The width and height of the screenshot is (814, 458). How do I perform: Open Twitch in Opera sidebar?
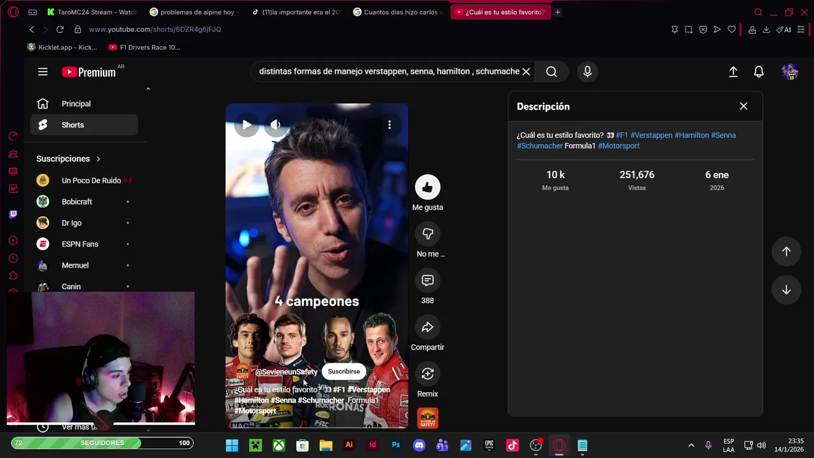click(13, 214)
